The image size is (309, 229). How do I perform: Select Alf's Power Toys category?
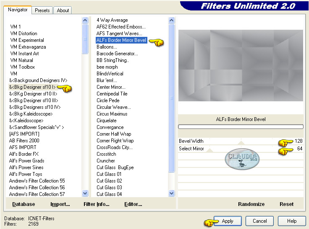click(x=26, y=174)
